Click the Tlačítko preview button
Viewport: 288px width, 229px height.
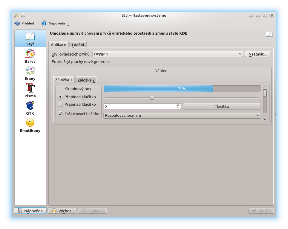pyautogui.click(x=222, y=106)
